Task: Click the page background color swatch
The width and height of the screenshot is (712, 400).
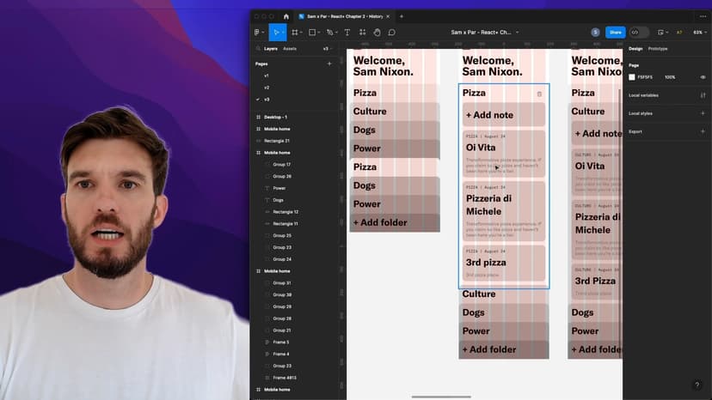Action: (x=632, y=77)
